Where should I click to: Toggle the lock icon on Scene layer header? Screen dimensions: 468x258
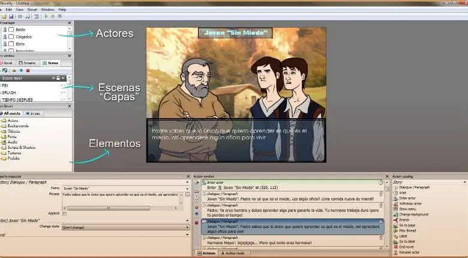click(x=58, y=78)
